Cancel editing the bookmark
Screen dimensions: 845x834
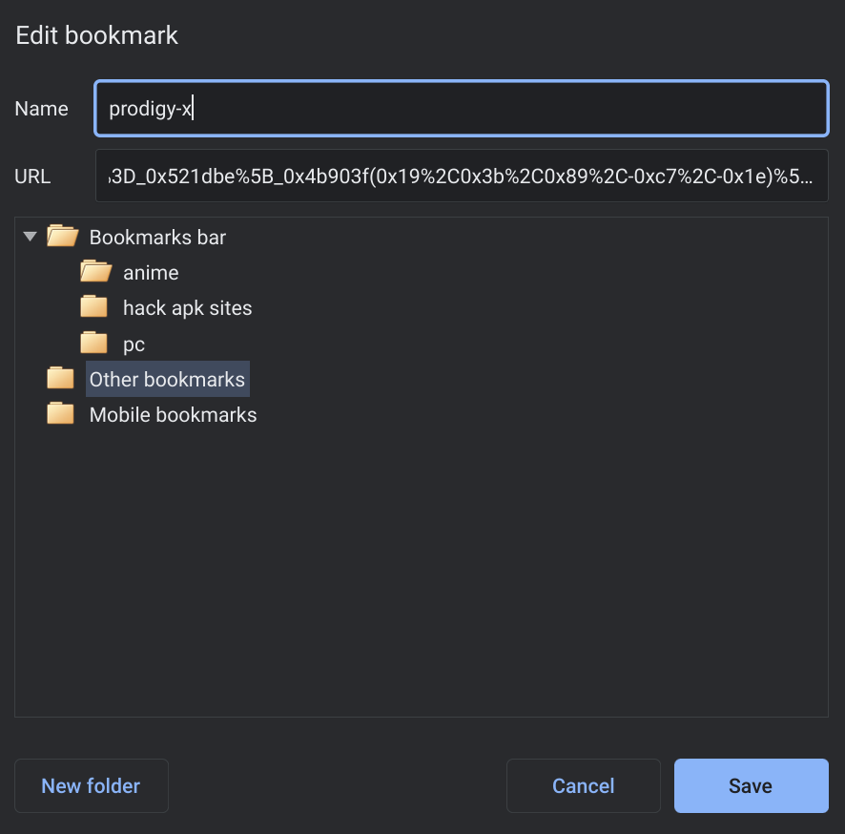tap(583, 785)
